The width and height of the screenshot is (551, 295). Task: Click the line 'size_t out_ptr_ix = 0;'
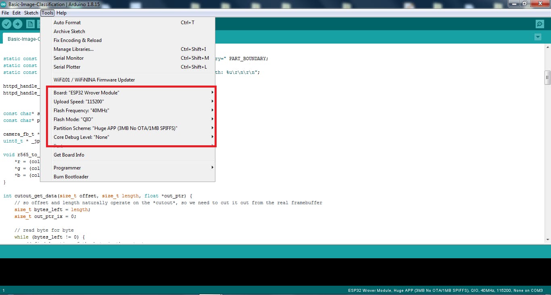[x=45, y=216]
